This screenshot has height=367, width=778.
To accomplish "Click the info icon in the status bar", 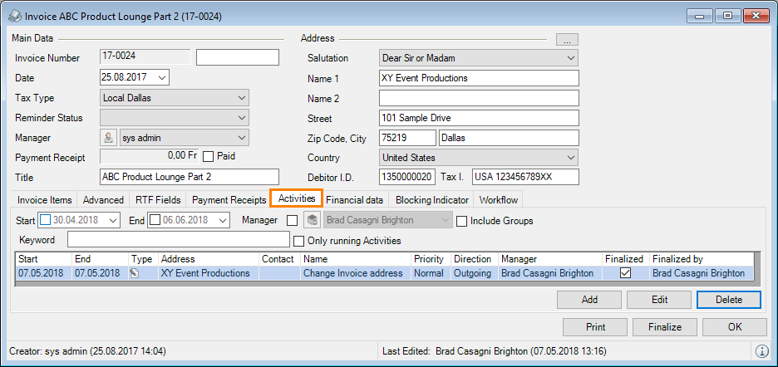I will point(762,351).
